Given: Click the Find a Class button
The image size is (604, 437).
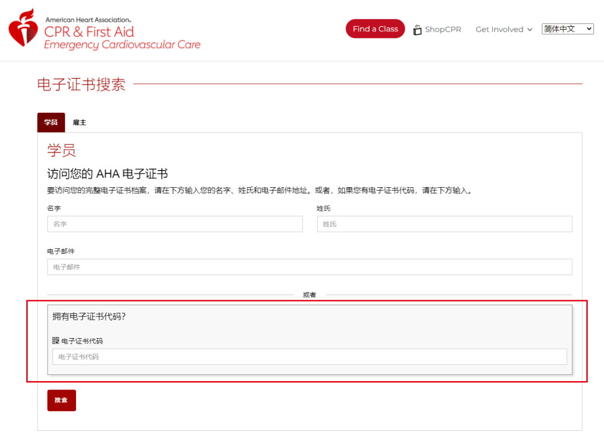Looking at the screenshot, I should (375, 29).
